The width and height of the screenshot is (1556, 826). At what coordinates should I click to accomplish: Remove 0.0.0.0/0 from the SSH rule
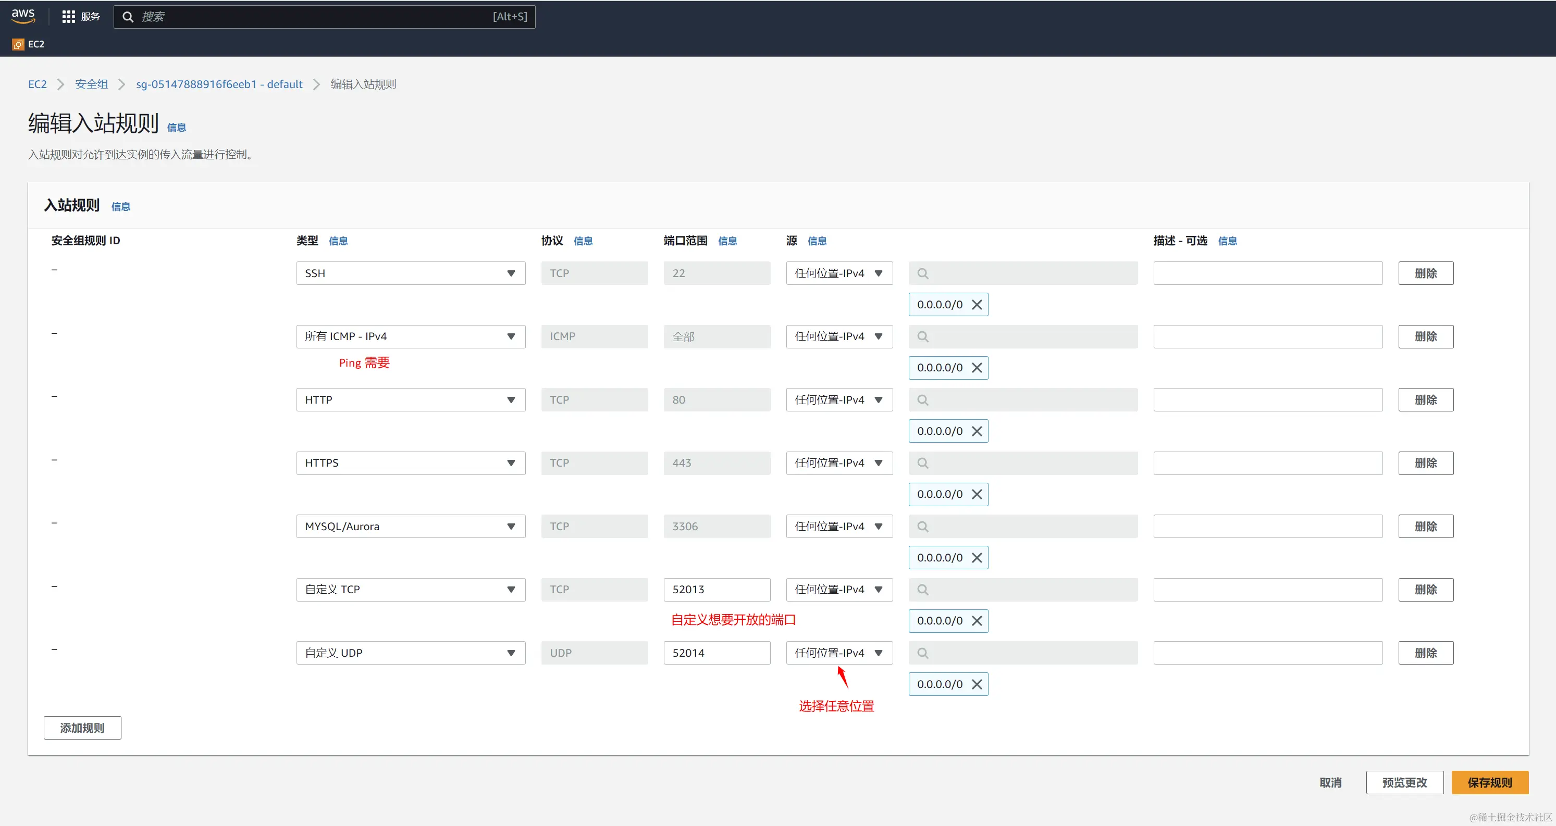click(x=977, y=305)
